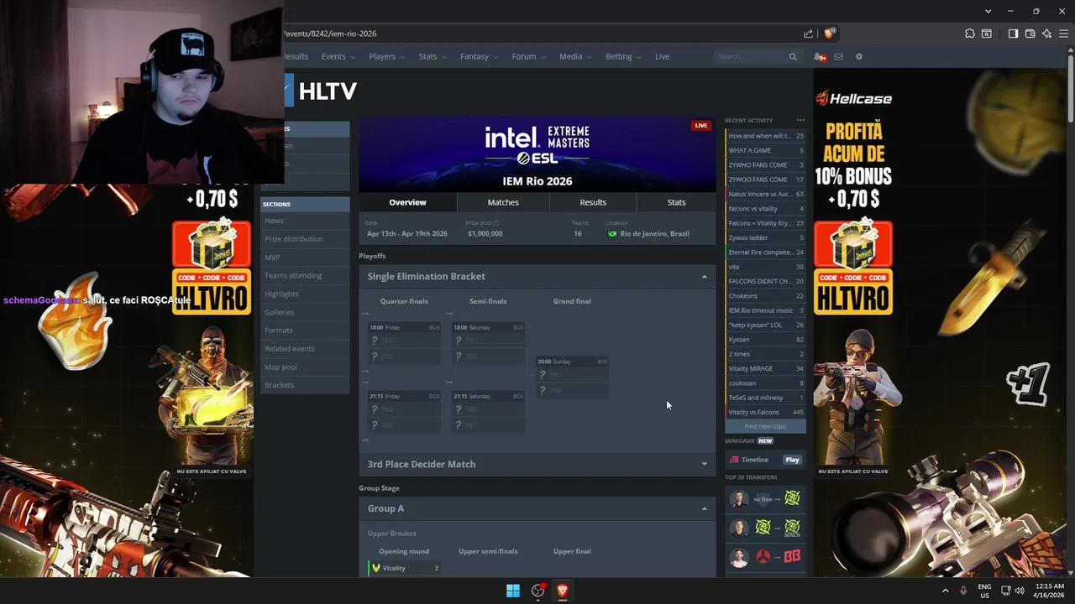The image size is (1075, 604).
Task: Open the Teams attending section link
Action: (292, 275)
